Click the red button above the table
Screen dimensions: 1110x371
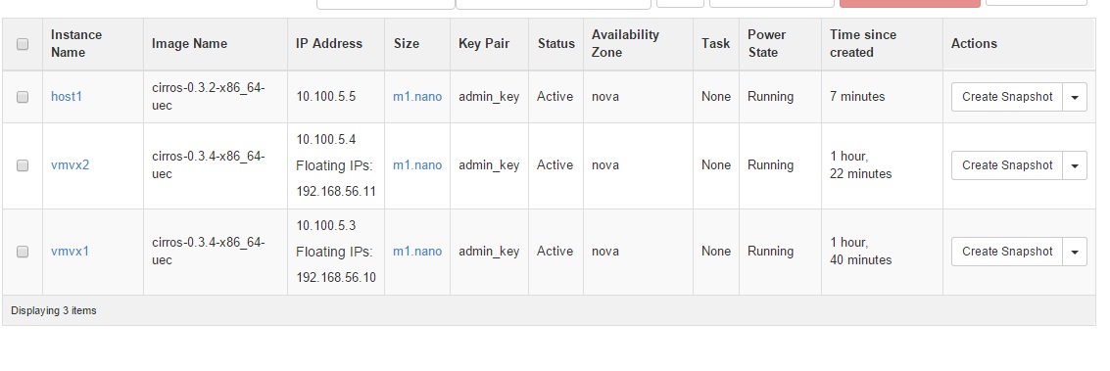point(910,4)
